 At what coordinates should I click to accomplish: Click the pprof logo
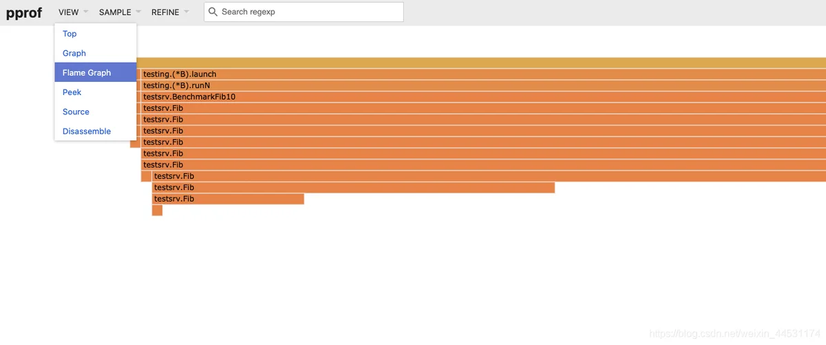pos(24,12)
